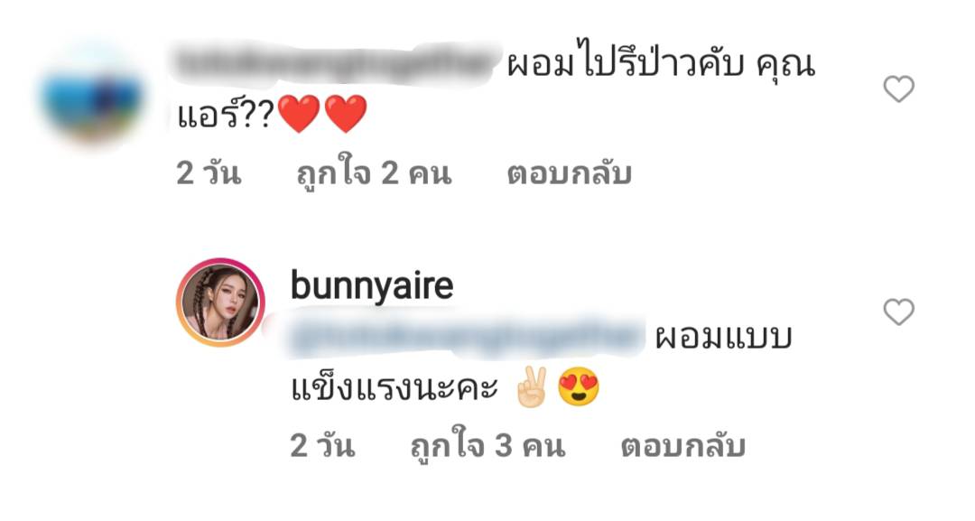Click the heart-eyes face emoji
975x521 pixels.
pos(579,386)
